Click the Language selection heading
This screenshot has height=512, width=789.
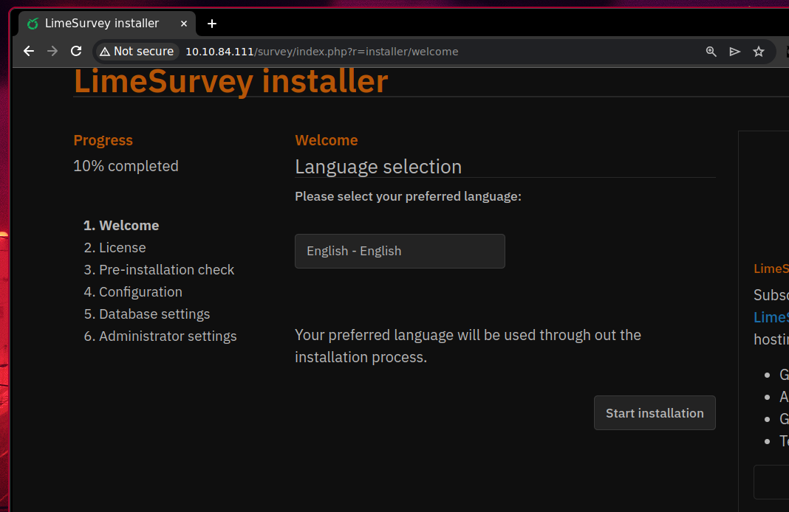coord(378,166)
